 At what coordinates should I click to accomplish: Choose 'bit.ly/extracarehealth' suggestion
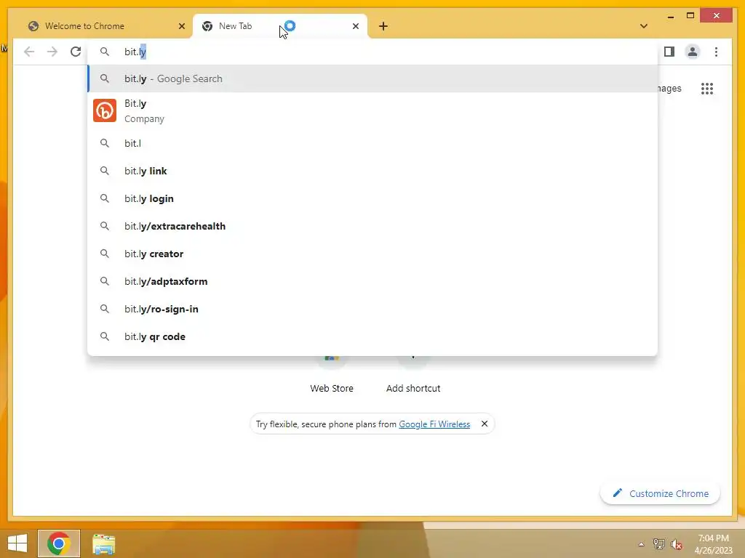coord(372,227)
